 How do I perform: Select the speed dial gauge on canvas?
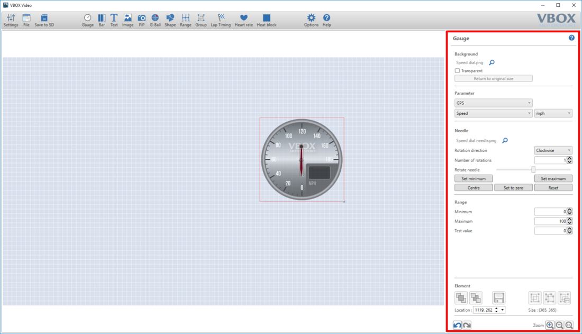[x=302, y=160]
